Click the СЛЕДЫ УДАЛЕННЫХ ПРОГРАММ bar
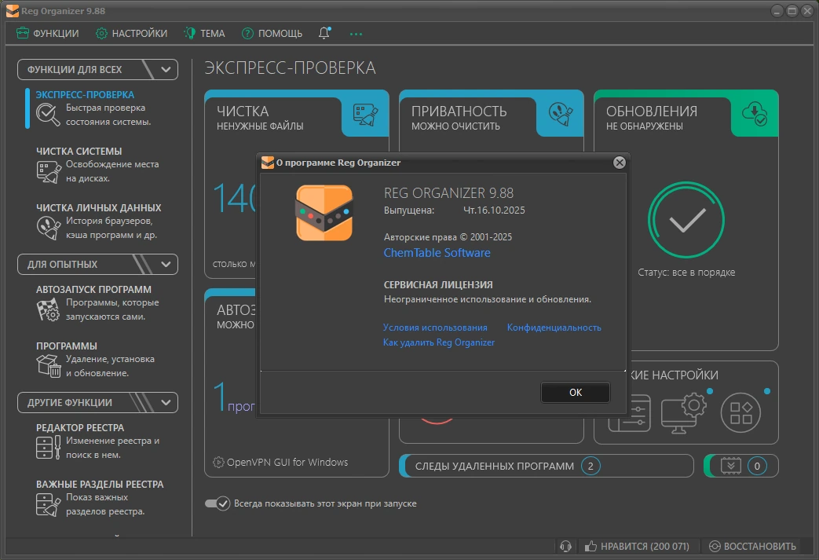Screen dimensions: 819x560 point(547,466)
